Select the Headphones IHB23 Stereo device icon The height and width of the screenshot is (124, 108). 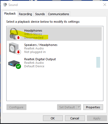(x=14, y=34)
